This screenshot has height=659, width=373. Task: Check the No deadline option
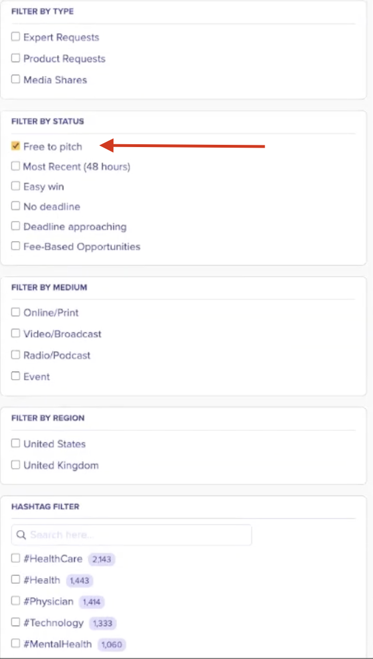[x=15, y=206]
